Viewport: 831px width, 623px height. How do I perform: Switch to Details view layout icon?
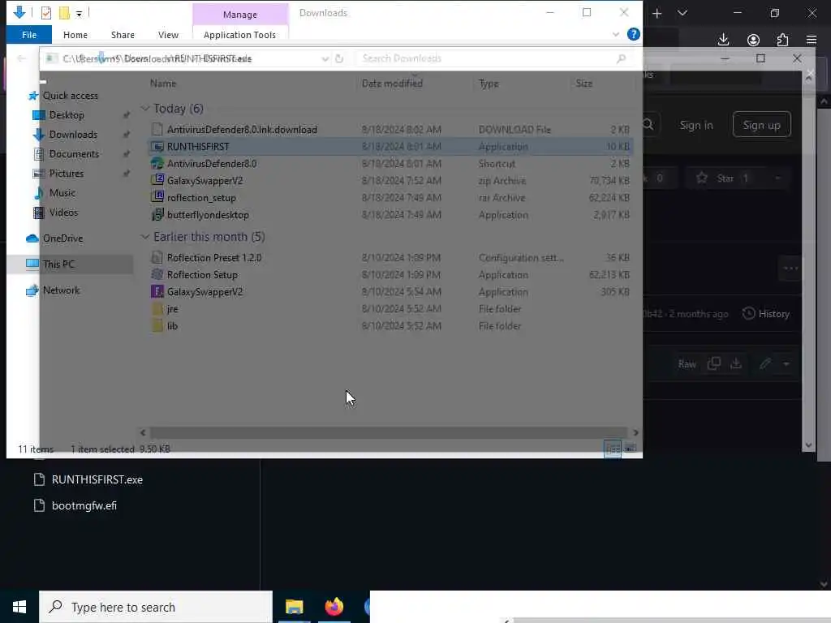[x=613, y=449]
